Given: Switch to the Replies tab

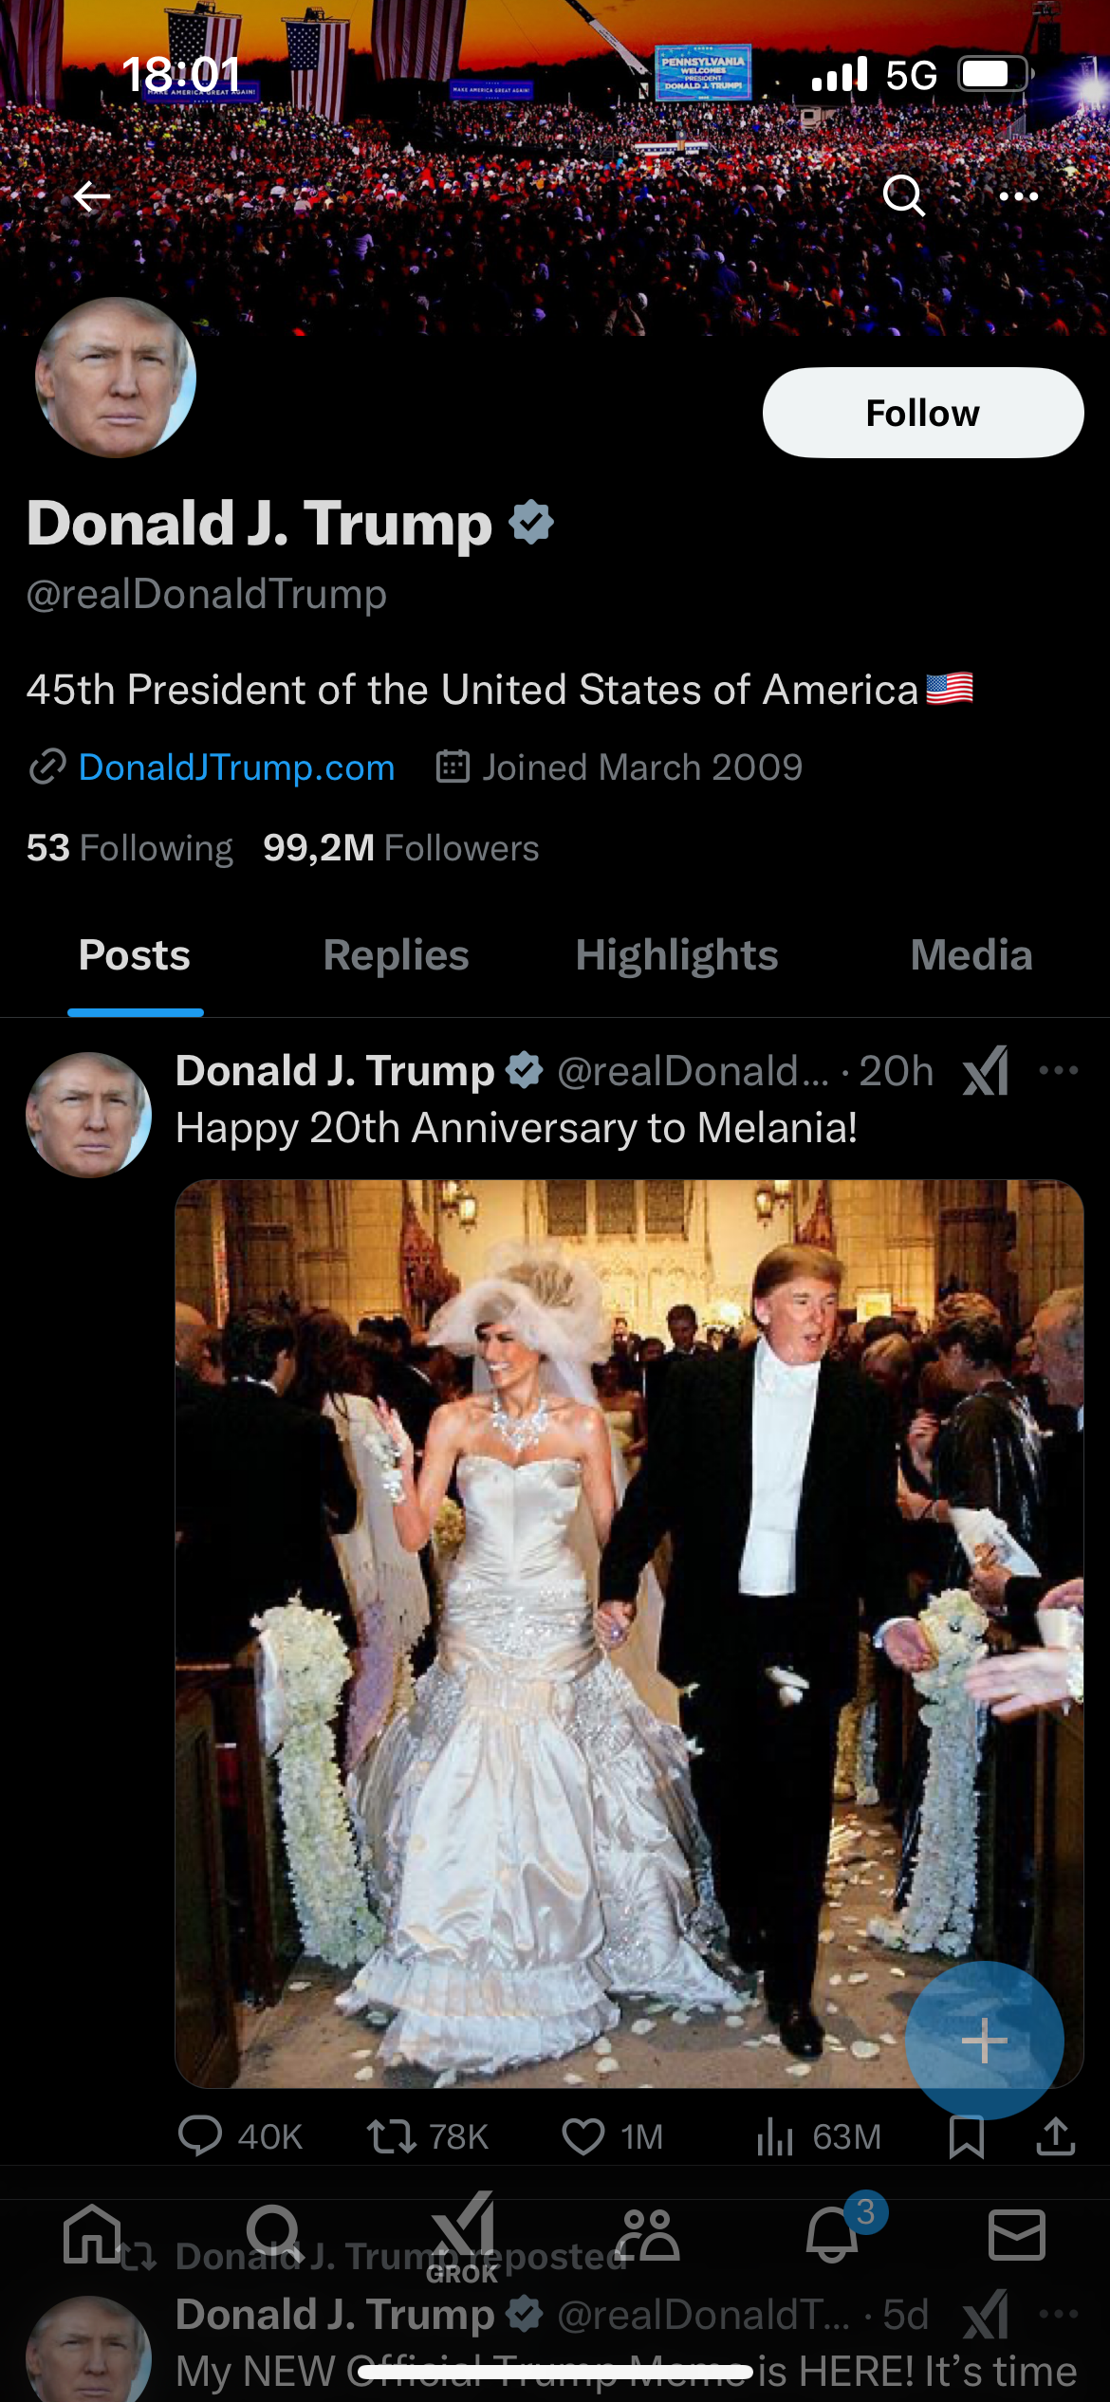Looking at the screenshot, I should tap(396, 955).
